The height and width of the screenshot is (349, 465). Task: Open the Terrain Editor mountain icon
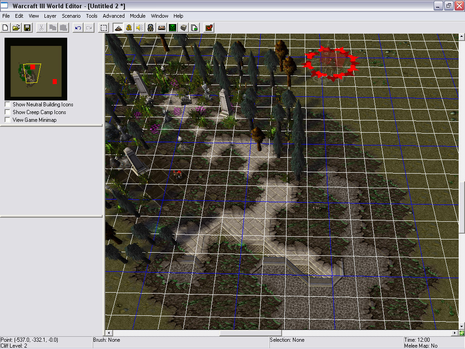click(118, 28)
